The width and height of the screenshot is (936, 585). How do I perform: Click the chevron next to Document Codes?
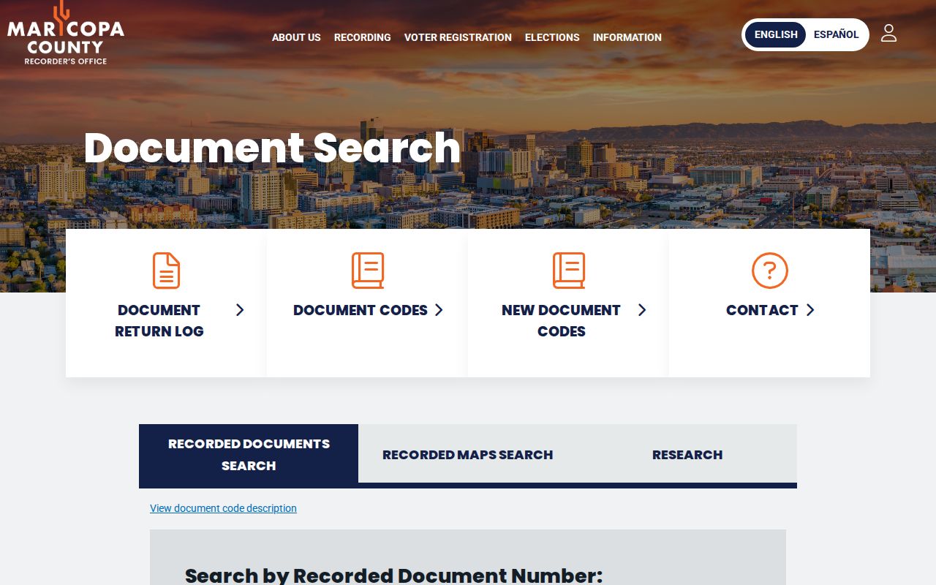coord(439,310)
